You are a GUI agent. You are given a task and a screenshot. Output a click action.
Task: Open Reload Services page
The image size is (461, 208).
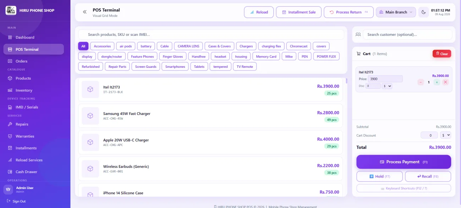[x=34, y=160]
